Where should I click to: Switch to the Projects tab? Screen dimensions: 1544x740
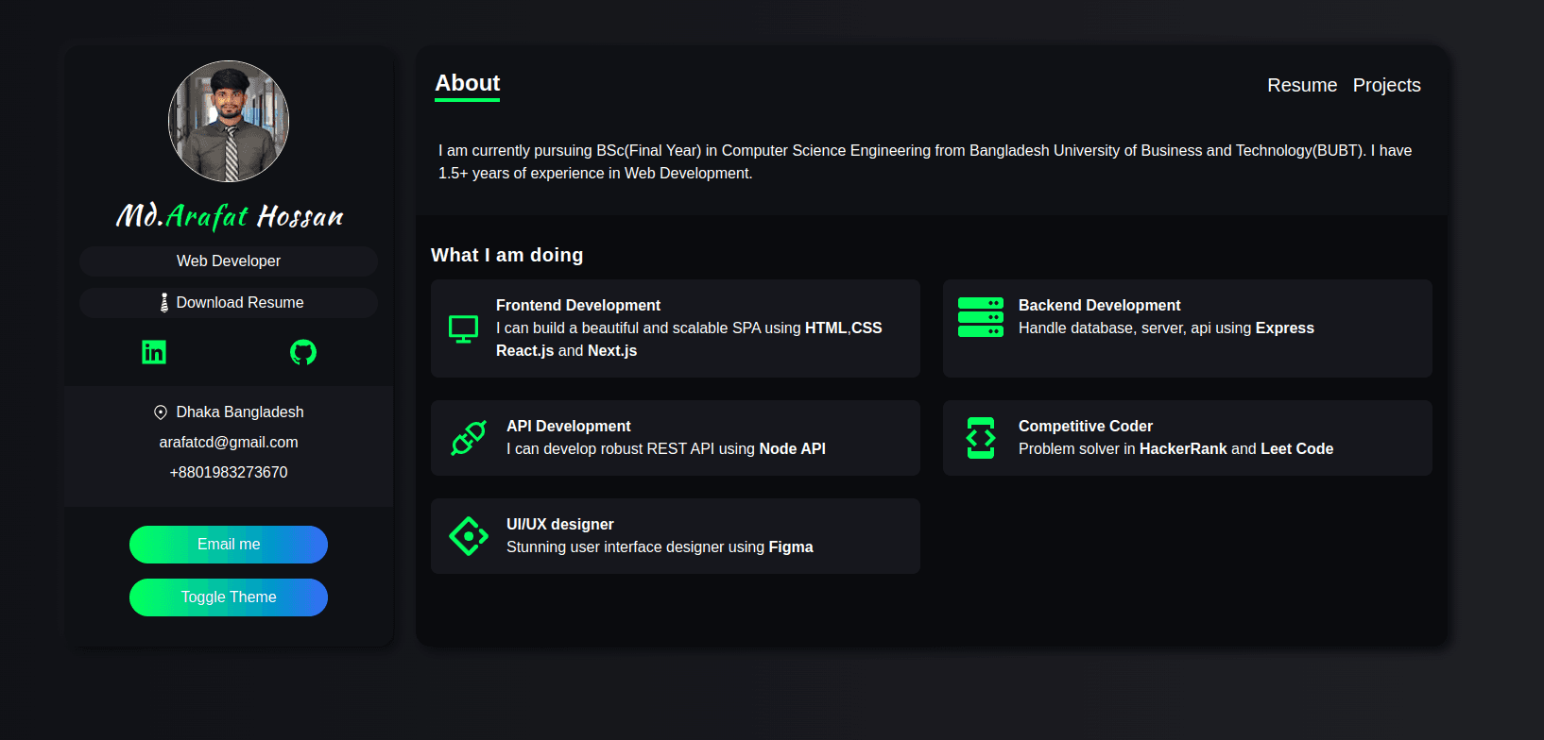tap(1386, 85)
